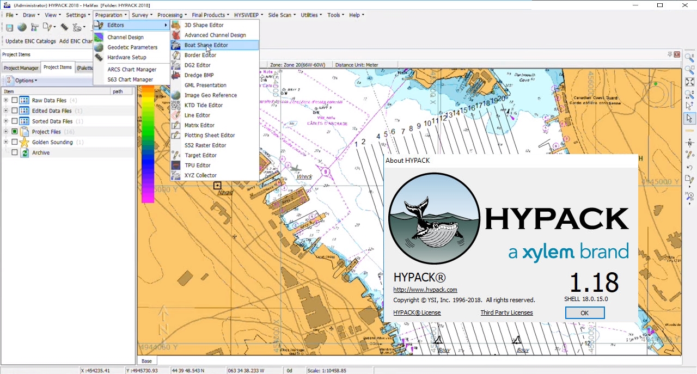Viewport: 697px width, 374px height.
Task: Select the zoom in/out magnifier tool
Action: [x=689, y=58]
